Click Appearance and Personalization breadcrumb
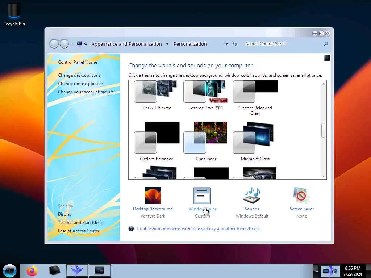 tap(126, 44)
